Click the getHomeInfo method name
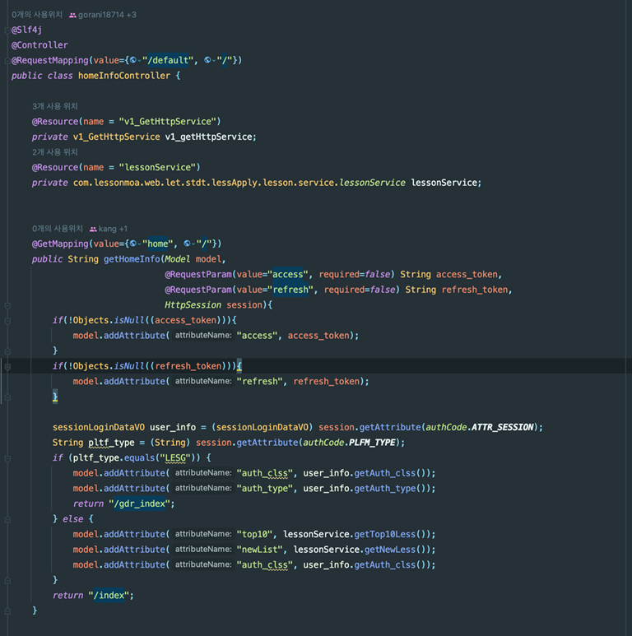The width and height of the screenshot is (632, 636). click(x=132, y=259)
